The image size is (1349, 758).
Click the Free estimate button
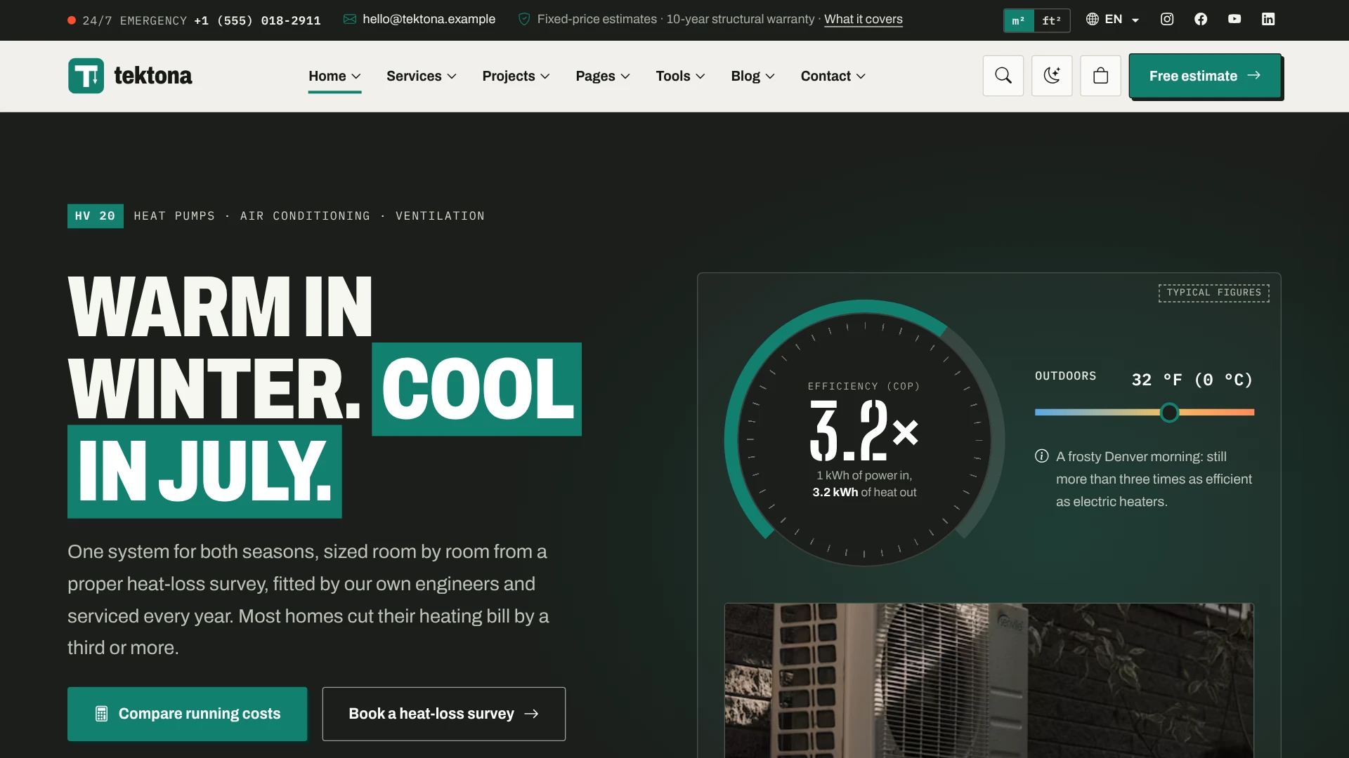1205,76
